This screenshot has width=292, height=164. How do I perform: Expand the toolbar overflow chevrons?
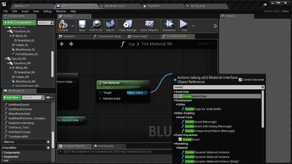[215, 26]
